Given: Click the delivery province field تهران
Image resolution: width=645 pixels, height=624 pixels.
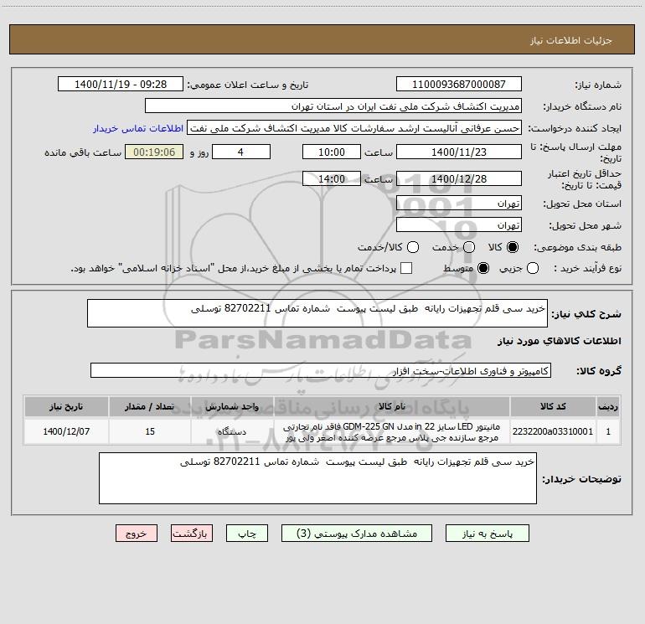Looking at the screenshot, I should 459,204.
